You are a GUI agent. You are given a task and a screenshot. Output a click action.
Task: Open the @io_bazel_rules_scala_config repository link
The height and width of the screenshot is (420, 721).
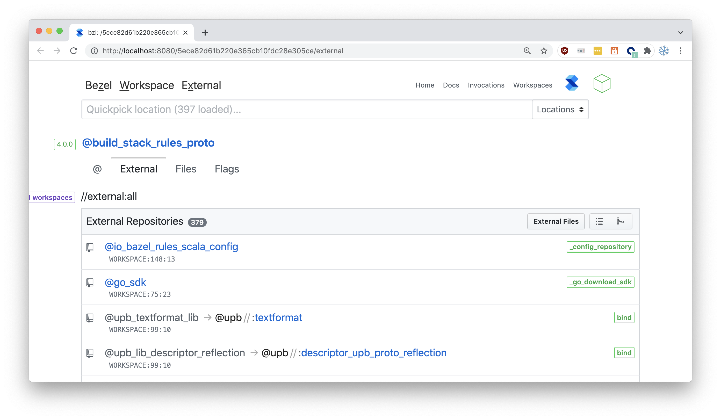(171, 247)
